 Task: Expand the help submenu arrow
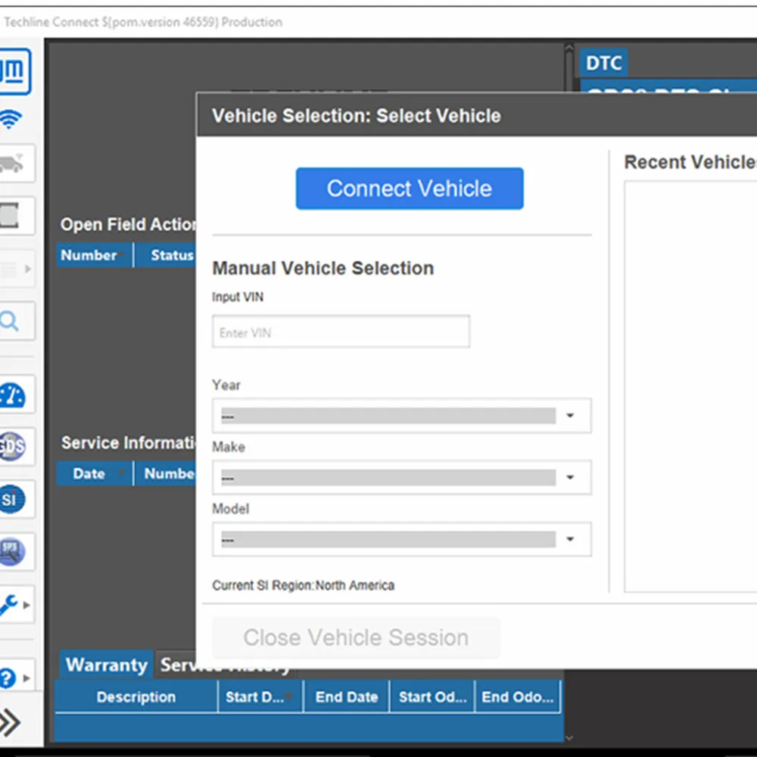(27, 678)
